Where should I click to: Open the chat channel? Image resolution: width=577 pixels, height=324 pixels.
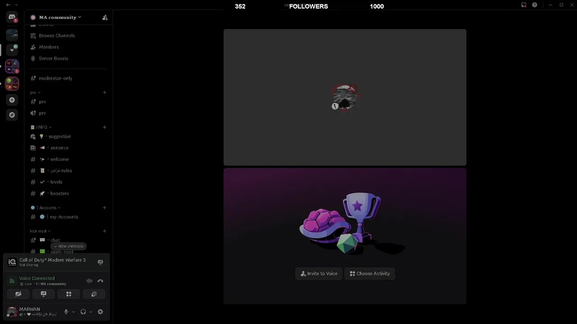coord(68,240)
